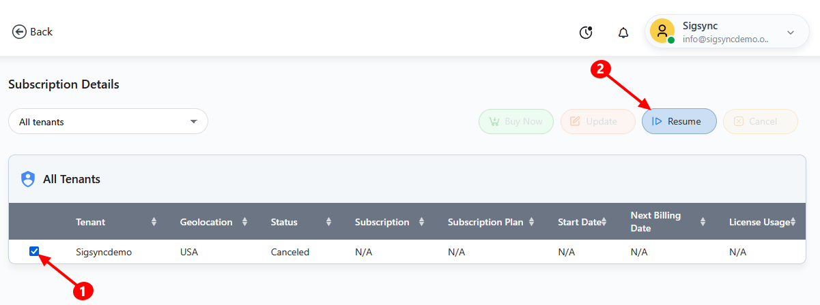Viewport: 820px width, 305px height.
Task: Expand the Sigsync account menu chevron
Action: [791, 32]
